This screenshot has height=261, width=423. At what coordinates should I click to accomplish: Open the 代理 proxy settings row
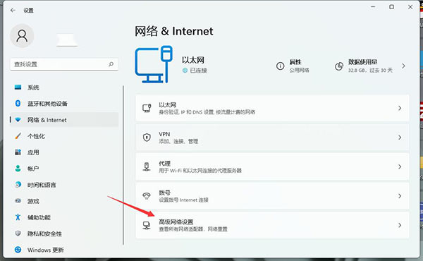click(x=272, y=166)
